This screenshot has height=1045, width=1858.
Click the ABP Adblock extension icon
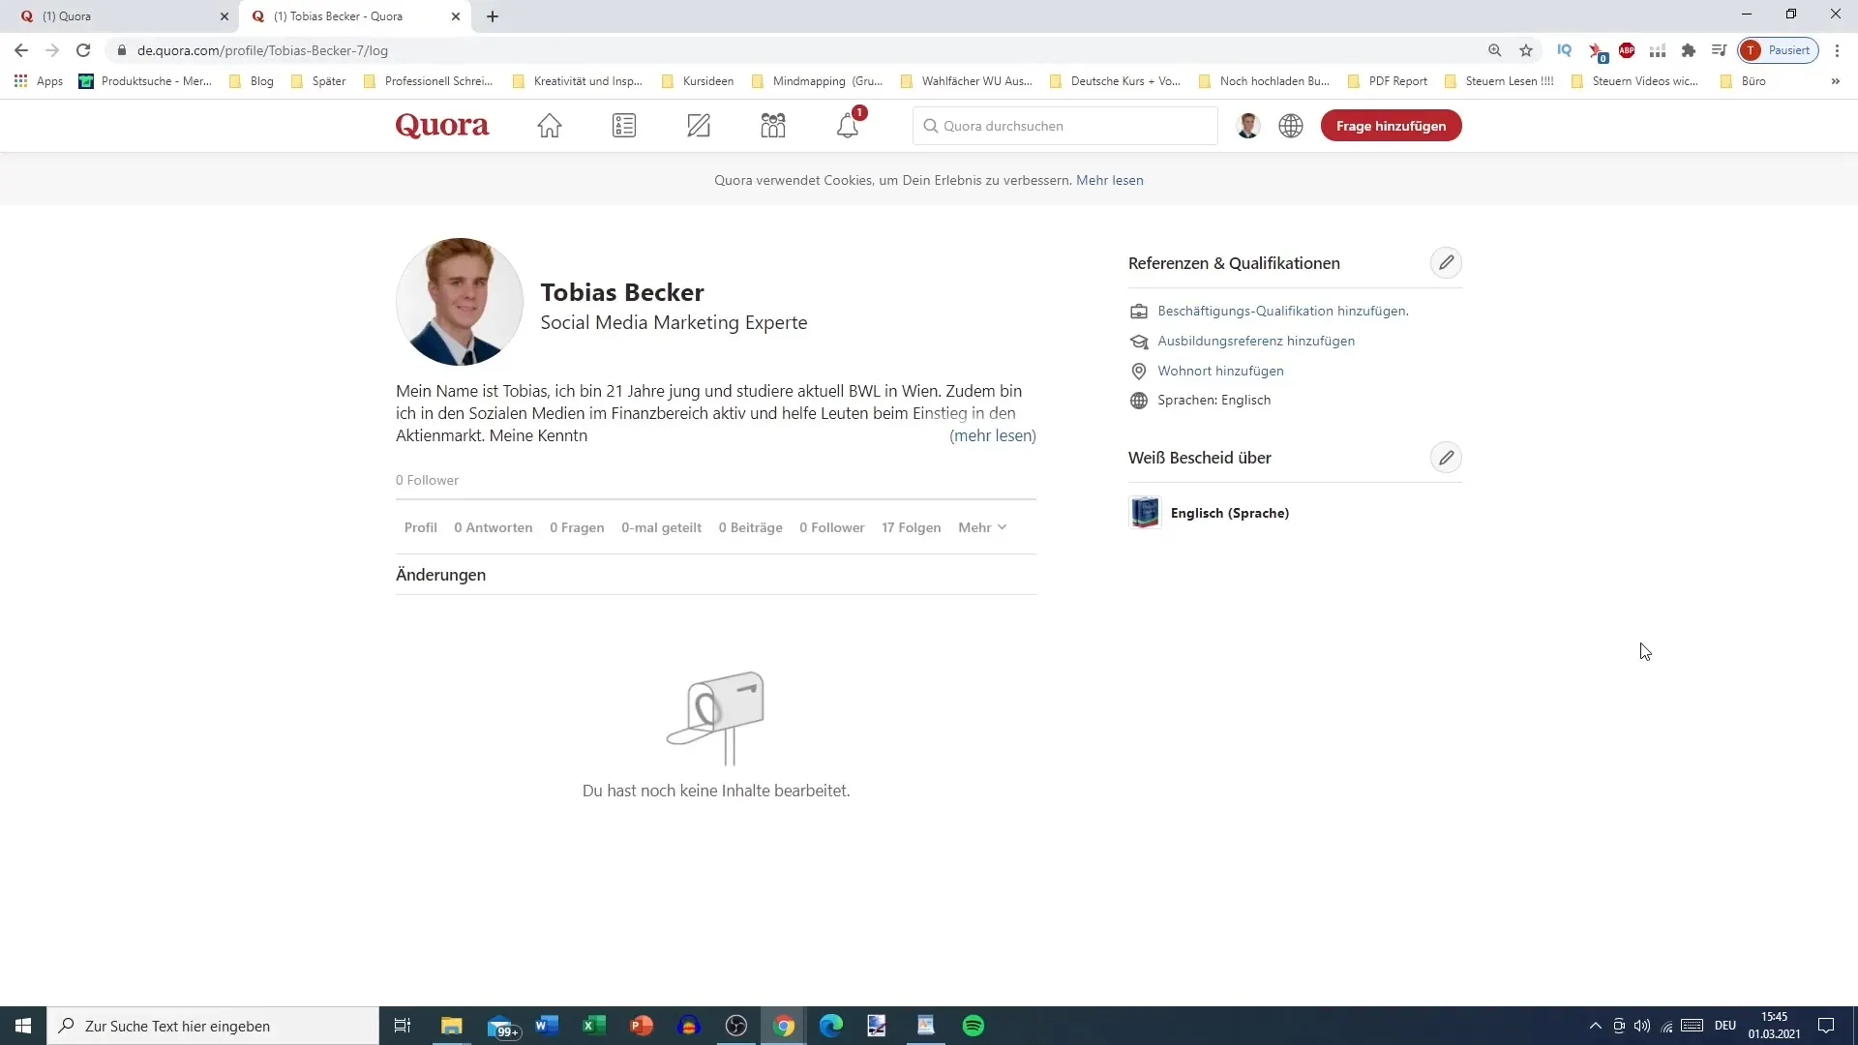[x=1627, y=50]
